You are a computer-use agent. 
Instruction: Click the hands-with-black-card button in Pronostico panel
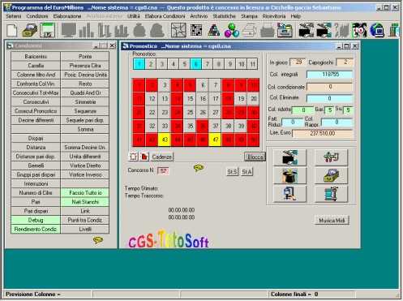click(290, 157)
